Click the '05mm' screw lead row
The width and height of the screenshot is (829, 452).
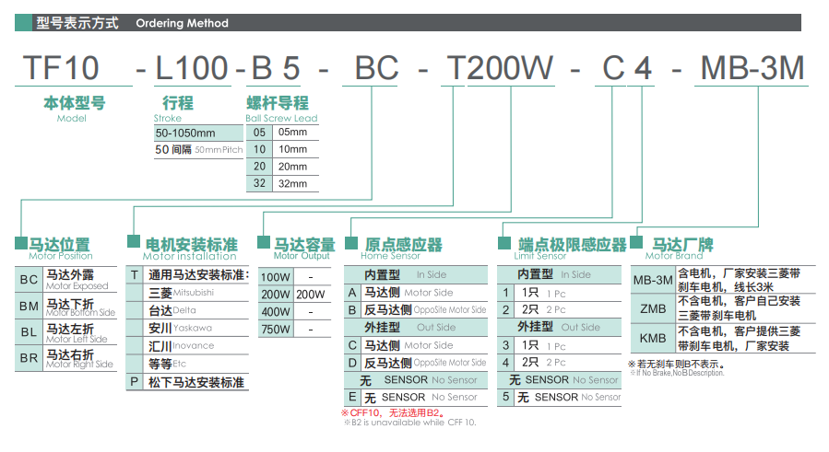[x=282, y=132]
